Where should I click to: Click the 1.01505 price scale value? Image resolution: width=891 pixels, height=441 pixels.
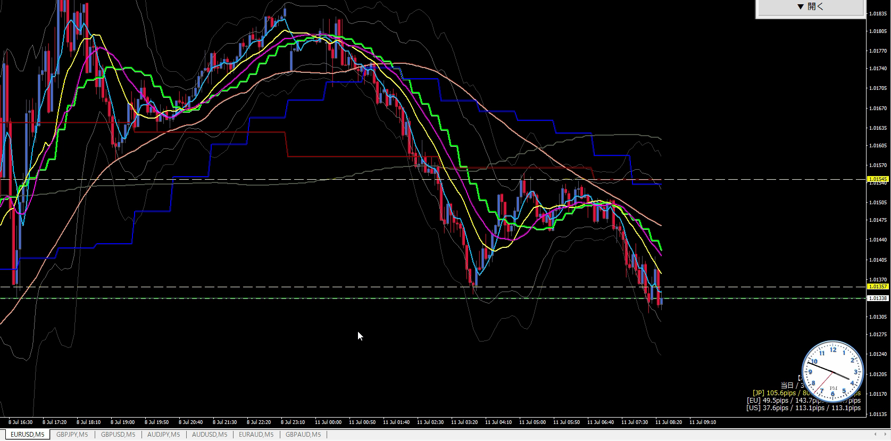[878, 203]
